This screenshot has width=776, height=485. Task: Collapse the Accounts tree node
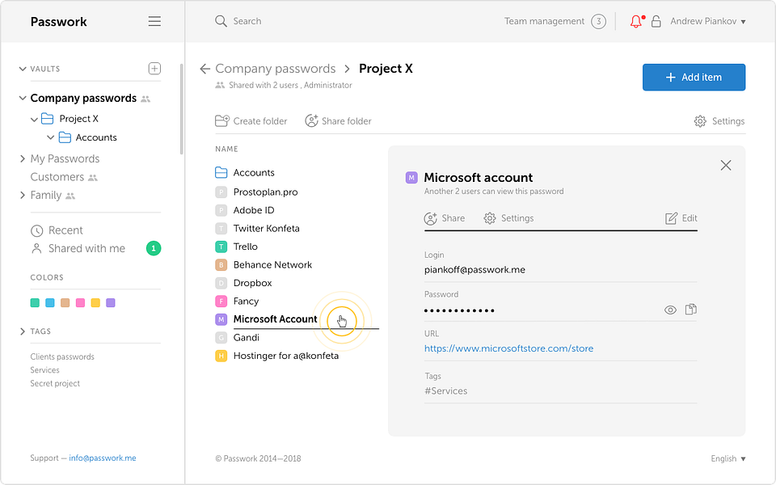(x=50, y=137)
